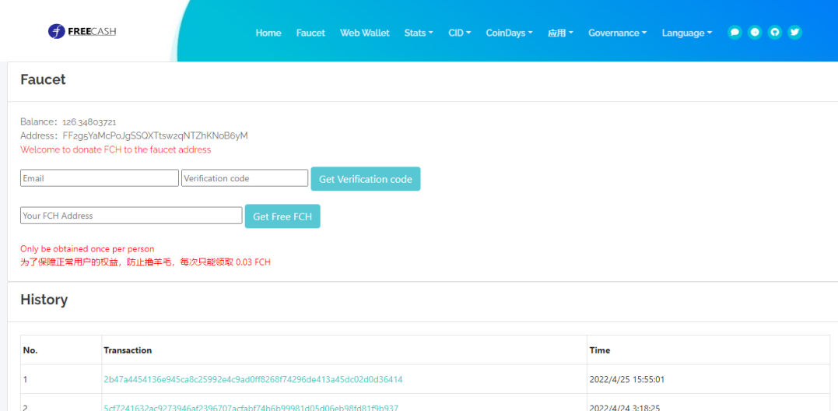
Task: Click the 'Only be obtained once per person' text
Action: (x=87, y=248)
